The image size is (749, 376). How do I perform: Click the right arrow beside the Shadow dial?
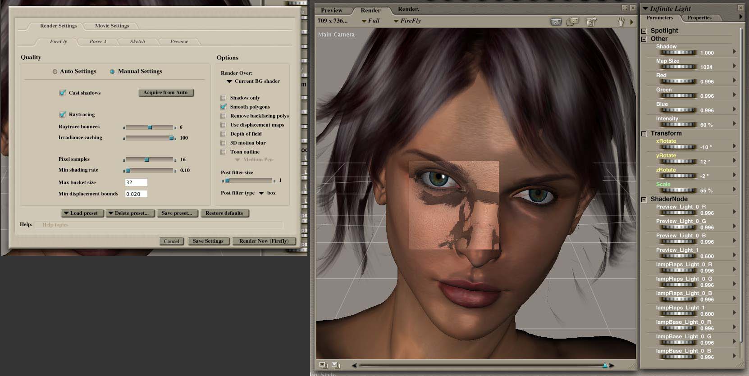[735, 51]
